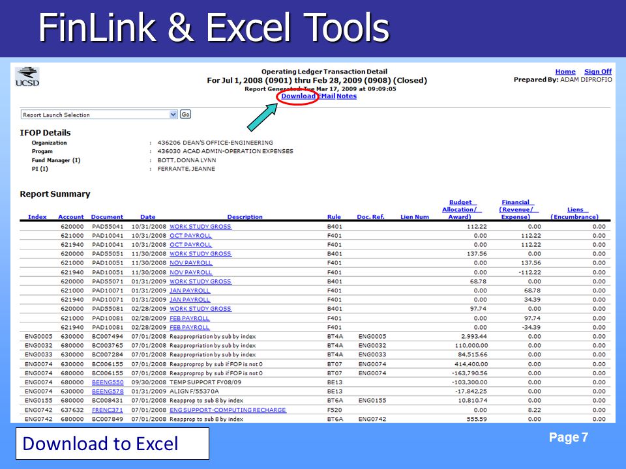Open NOV PAYROLL link for account 621940
The height and width of the screenshot is (469, 626).
point(191,272)
